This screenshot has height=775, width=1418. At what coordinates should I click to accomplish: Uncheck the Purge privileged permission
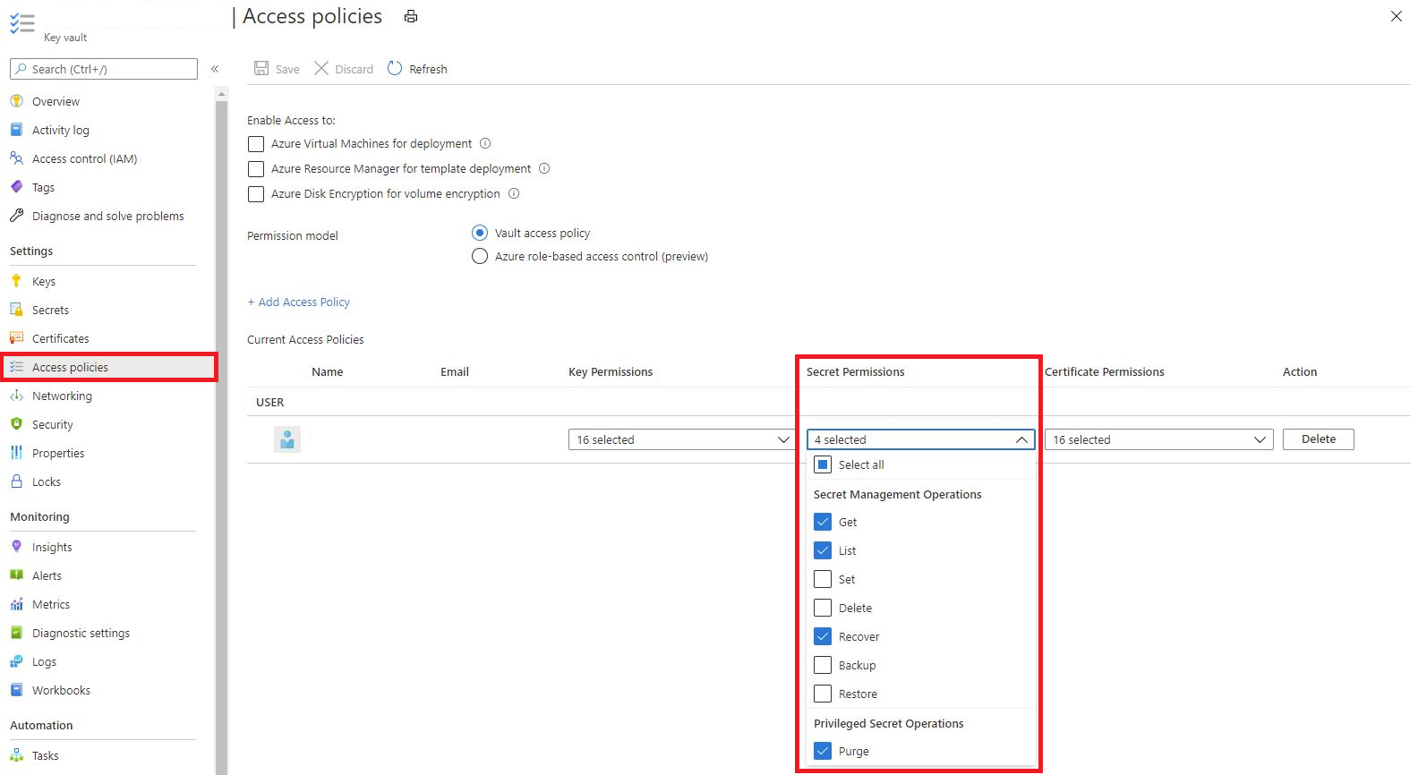click(x=823, y=751)
